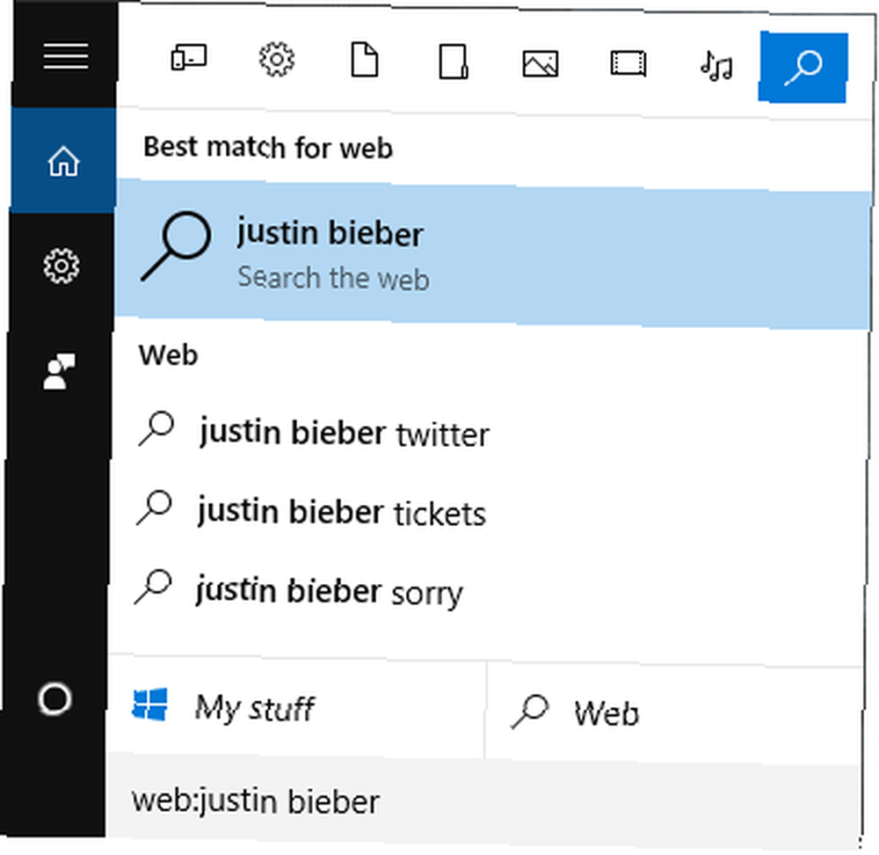Filter results by Apps icon
This screenshot has width=879, height=855.
[188, 57]
